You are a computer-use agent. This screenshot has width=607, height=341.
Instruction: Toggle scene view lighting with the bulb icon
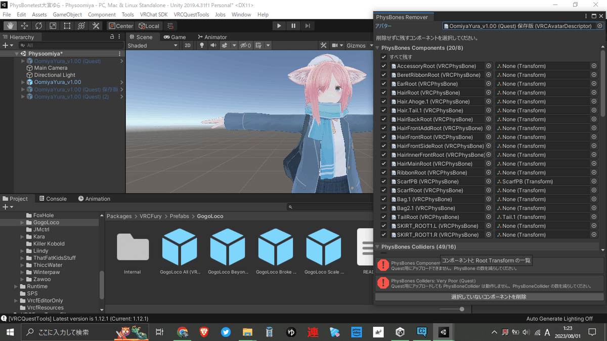201,45
